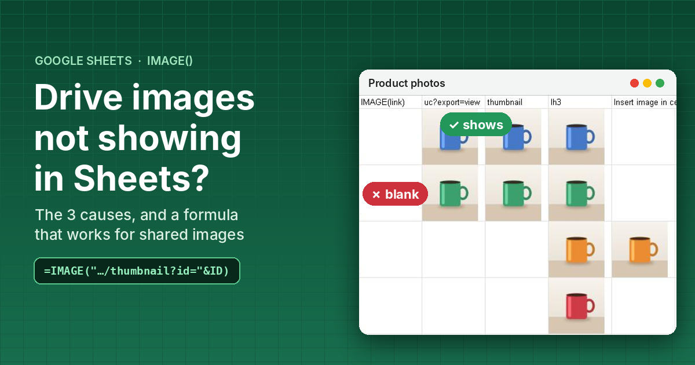Image resolution: width=695 pixels, height=365 pixels.
Task: Select the Insert image in cell column header
Action: [644, 102]
